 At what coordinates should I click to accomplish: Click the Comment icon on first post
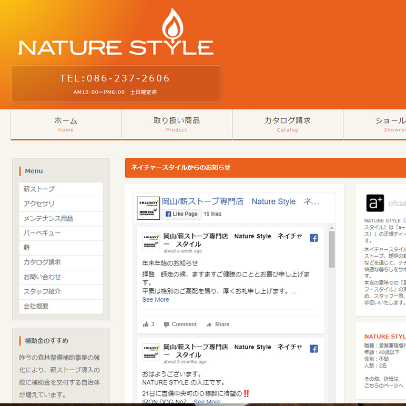167,324
